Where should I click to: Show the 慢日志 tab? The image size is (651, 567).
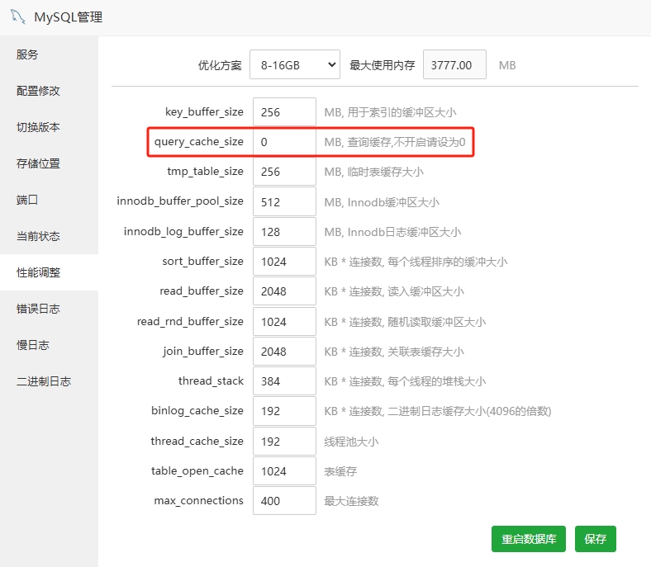click(33, 345)
